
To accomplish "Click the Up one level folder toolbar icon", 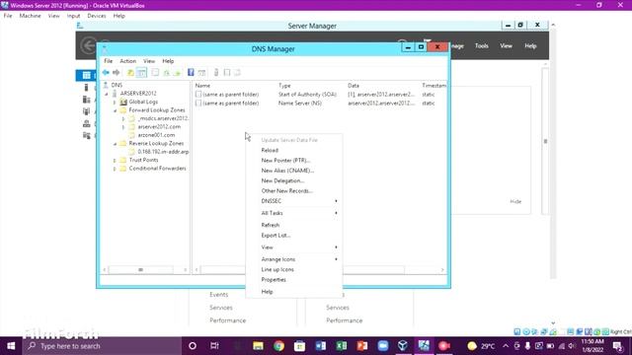I will click(x=130, y=72).
